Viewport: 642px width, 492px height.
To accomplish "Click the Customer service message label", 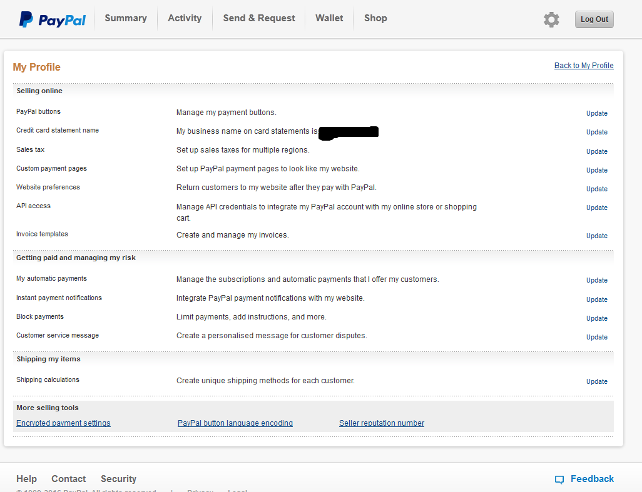I will 58,335.
